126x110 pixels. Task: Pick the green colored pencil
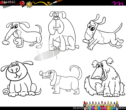pos(111,105)
